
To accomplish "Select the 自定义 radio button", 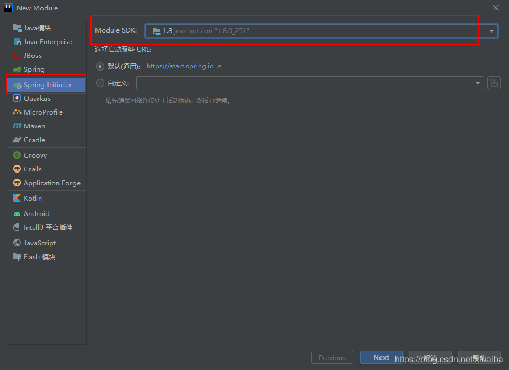I will click(100, 83).
